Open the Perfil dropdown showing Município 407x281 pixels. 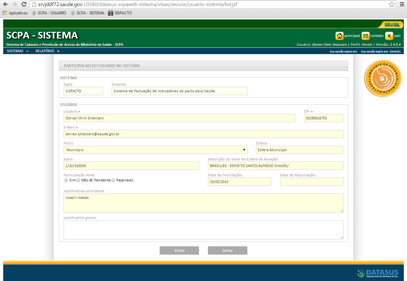[x=155, y=150]
